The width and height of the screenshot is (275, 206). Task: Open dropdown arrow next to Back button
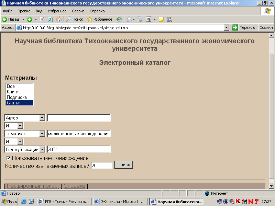click(x=23, y=19)
